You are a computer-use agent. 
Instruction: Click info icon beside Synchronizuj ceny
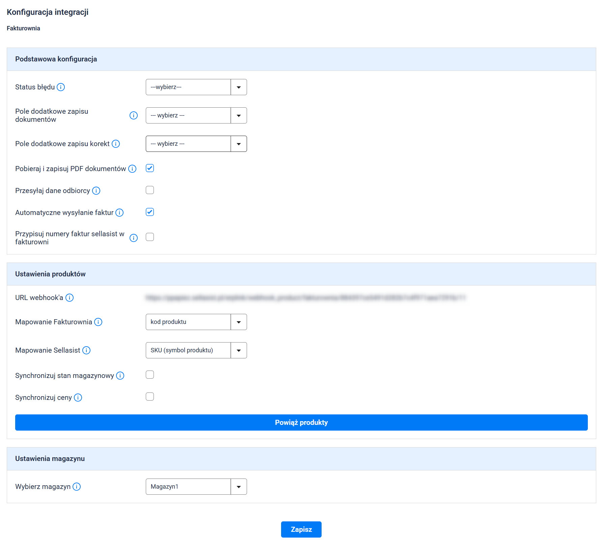point(78,398)
